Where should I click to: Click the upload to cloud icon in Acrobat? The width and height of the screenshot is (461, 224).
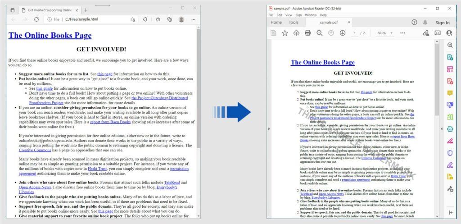pos(296,33)
